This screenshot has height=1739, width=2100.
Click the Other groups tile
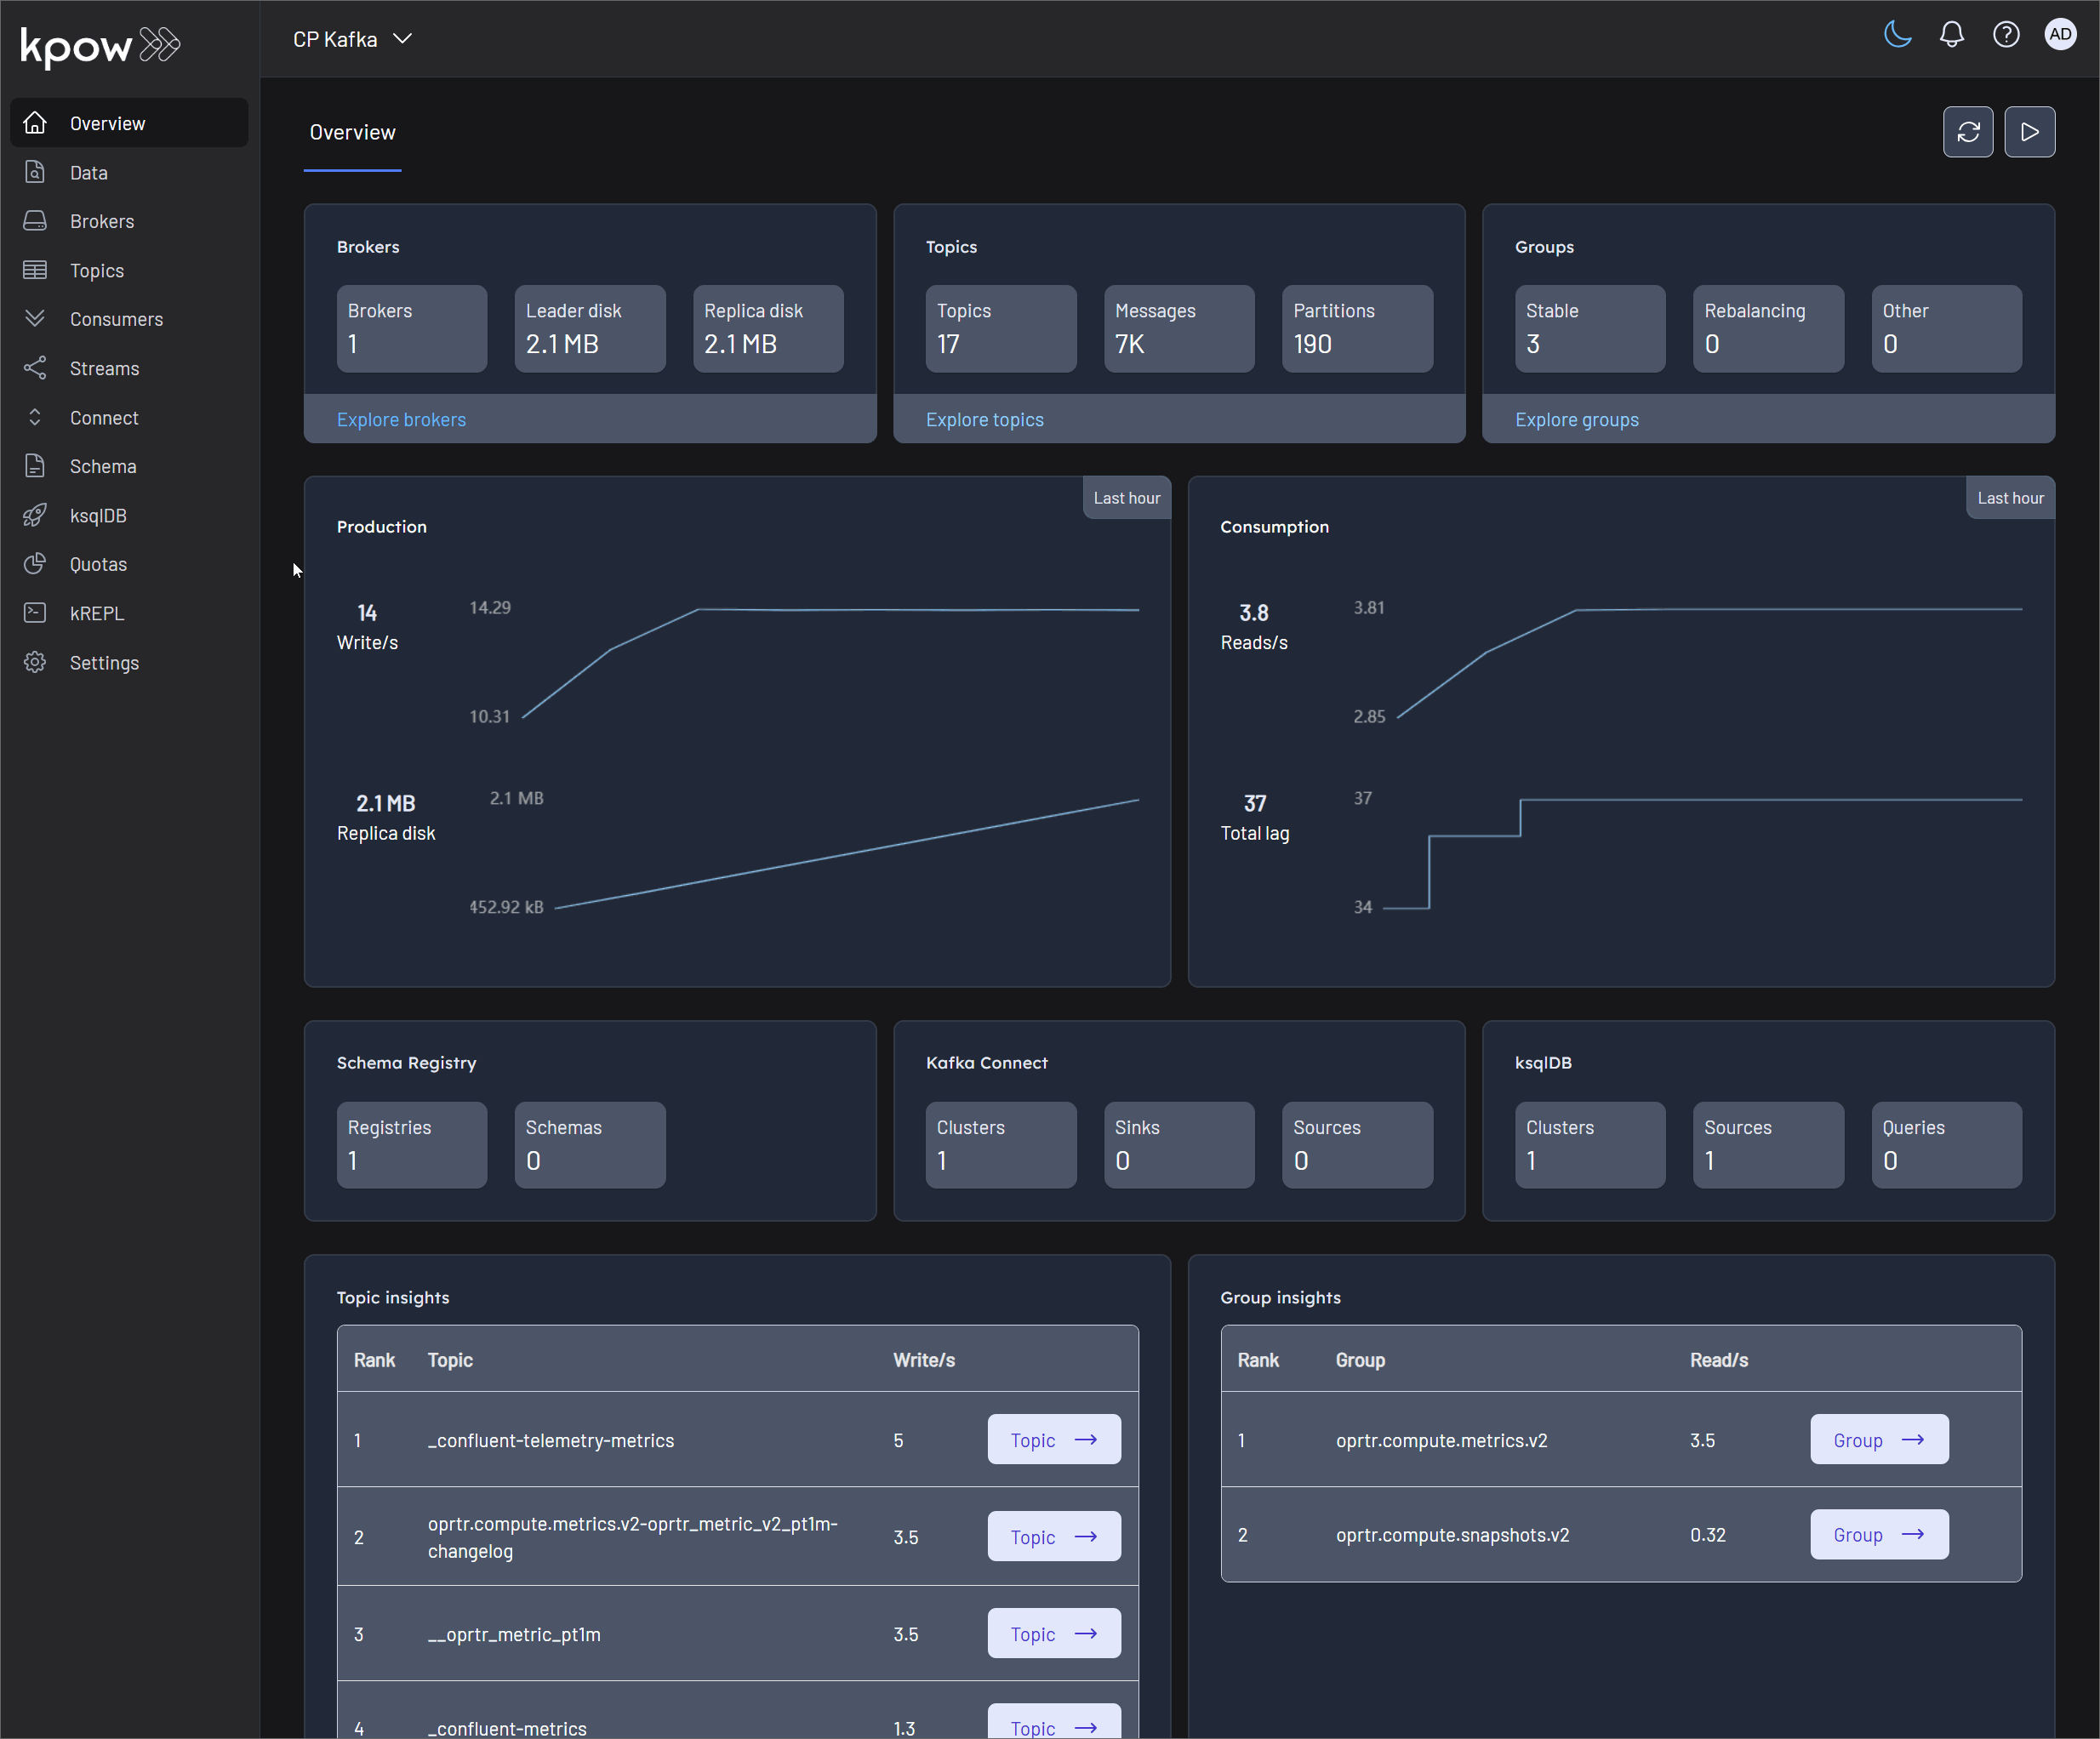pyautogui.click(x=1946, y=329)
